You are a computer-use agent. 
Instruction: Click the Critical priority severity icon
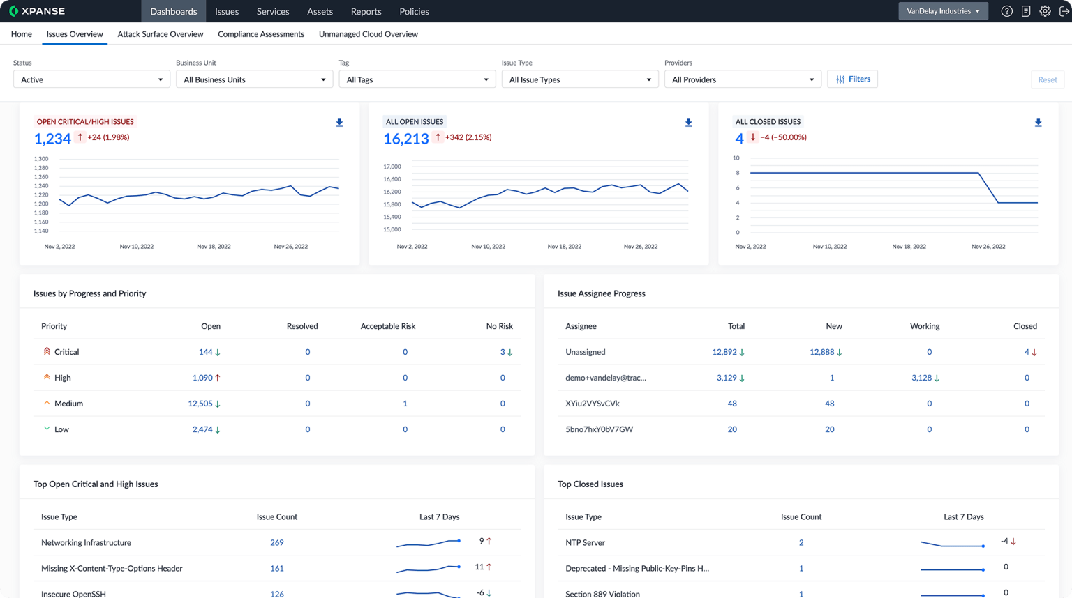(46, 351)
